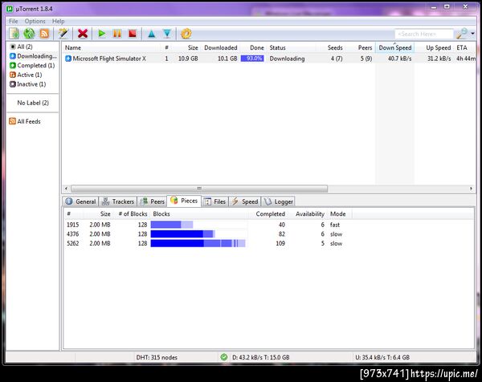482x382 pixels.
Task: Click inside the Search Here field
Action: pos(424,34)
